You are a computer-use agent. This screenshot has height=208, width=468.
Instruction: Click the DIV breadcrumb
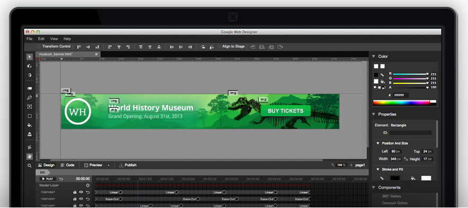[43, 172]
